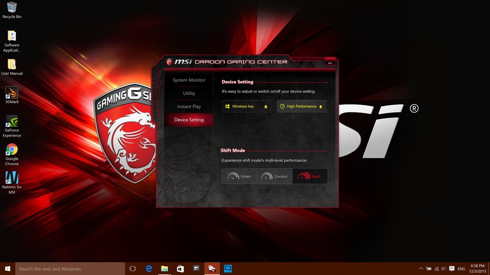Click the MSI dragon logo in title bar
Image resolution: width=490 pixels, height=275 pixels.
[x=169, y=62]
